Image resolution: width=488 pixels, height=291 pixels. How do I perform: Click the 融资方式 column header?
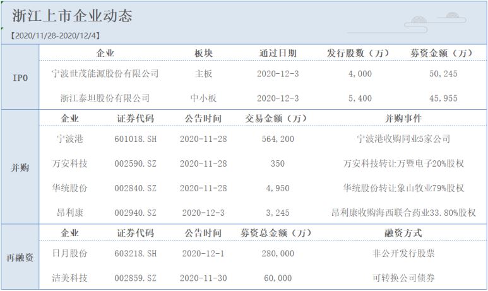[x=403, y=233]
